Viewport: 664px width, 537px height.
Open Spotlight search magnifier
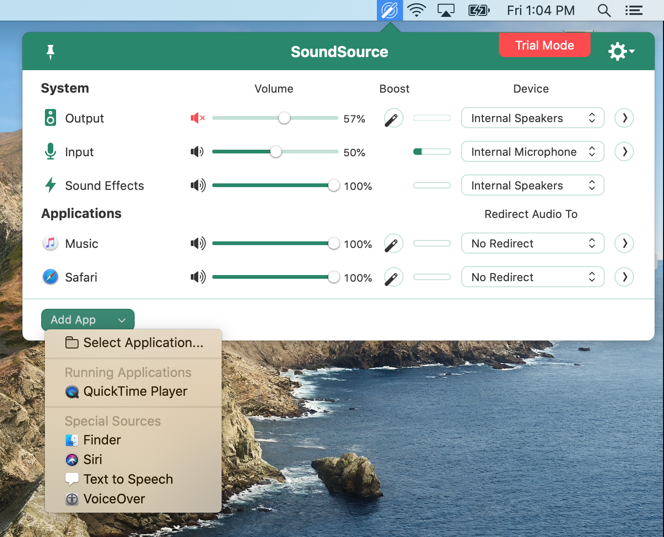pyautogui.click(x=604, y=10)
